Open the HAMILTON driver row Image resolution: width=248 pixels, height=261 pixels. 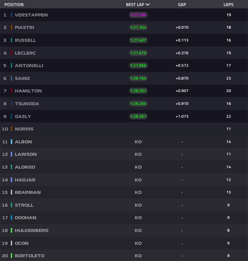click(124, 91)
